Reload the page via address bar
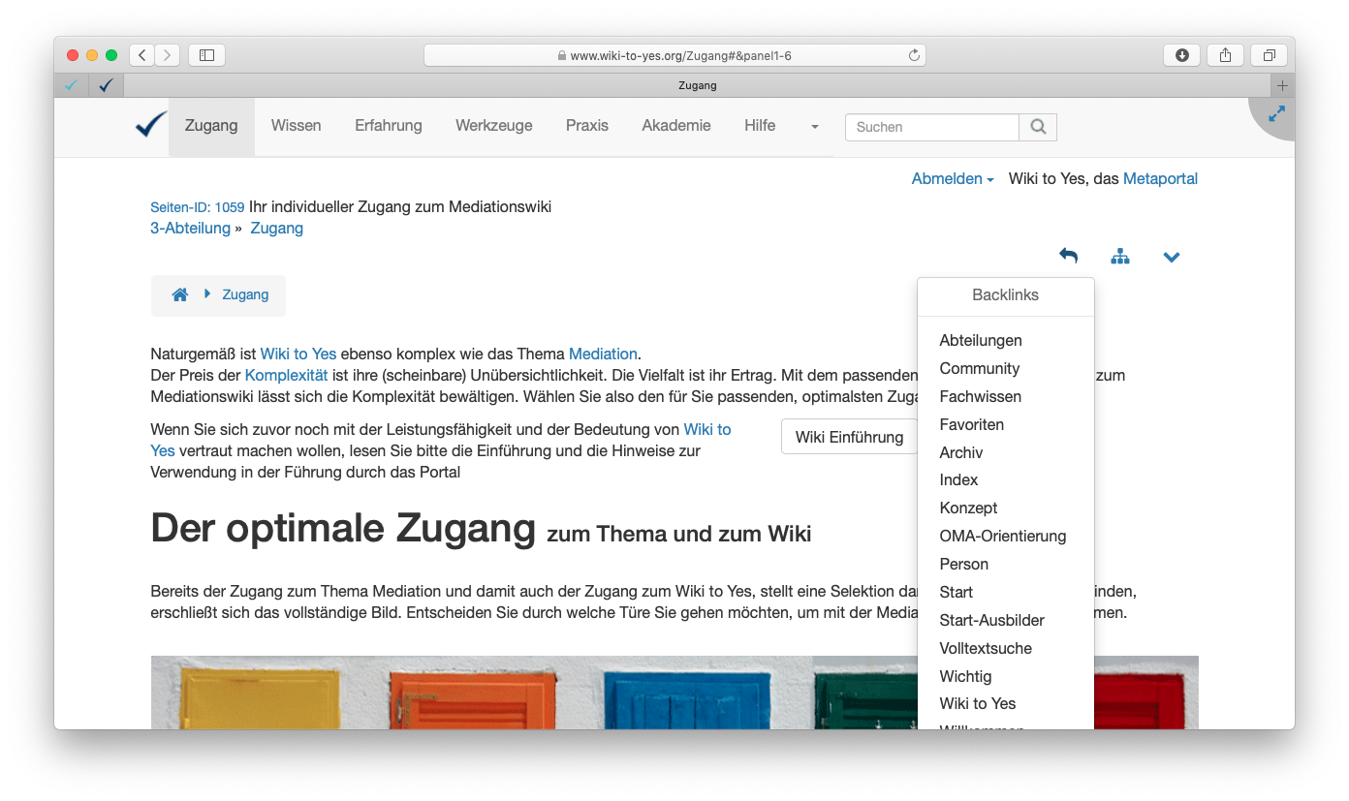Screen dimensions: 1349x801 coord(913,56)
